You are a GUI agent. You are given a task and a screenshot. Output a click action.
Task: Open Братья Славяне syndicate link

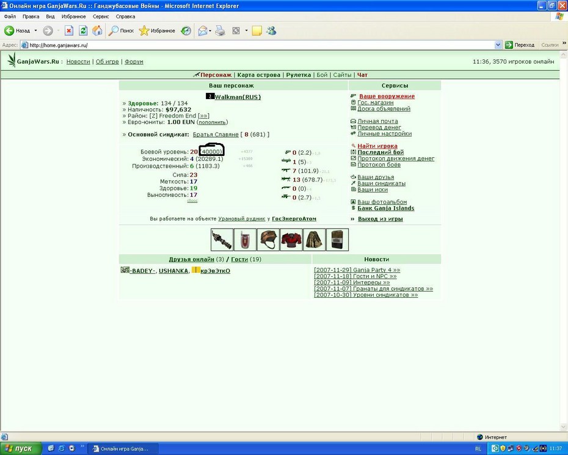[216, 135]
